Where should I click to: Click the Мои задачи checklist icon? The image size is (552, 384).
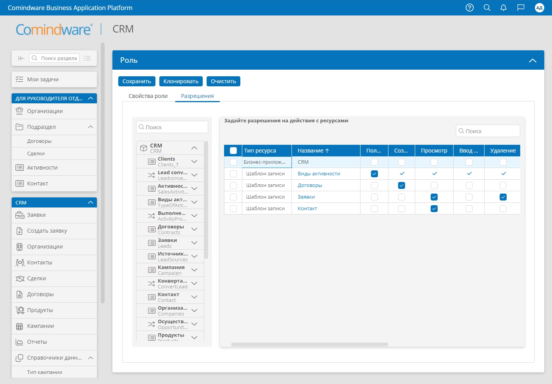pyautogui.click(x=19, y=79)
